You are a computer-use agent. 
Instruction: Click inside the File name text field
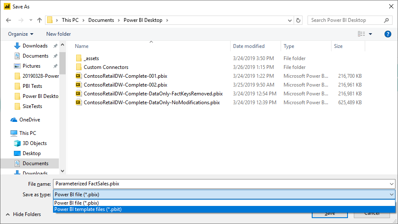(x=219, y=184)
